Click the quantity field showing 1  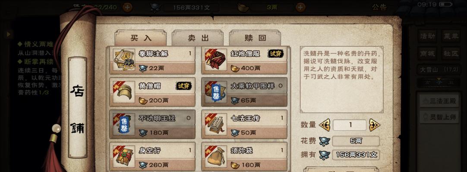[x=350, y=125]
